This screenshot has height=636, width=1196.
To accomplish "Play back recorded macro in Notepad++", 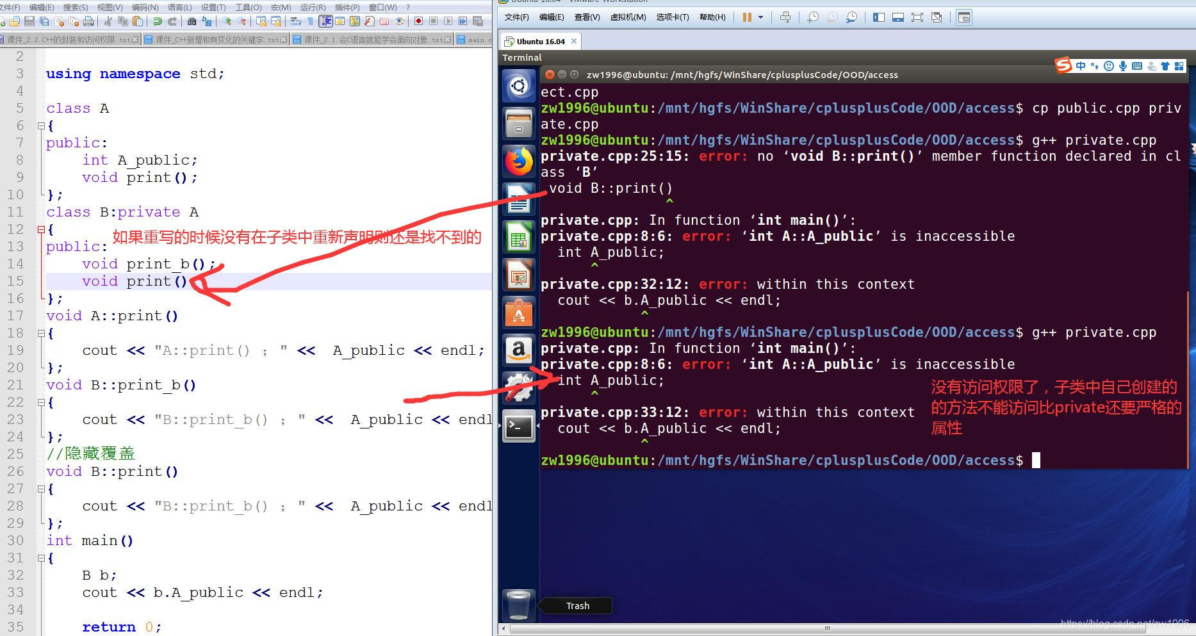I will (448, 21).
